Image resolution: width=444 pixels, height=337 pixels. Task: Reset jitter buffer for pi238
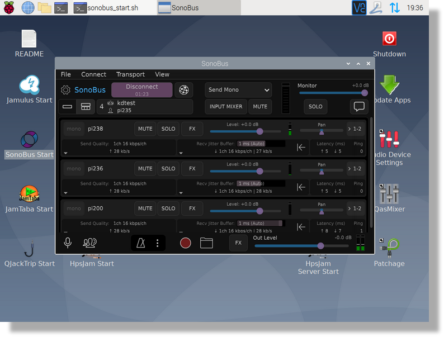[x=301, y=148]
